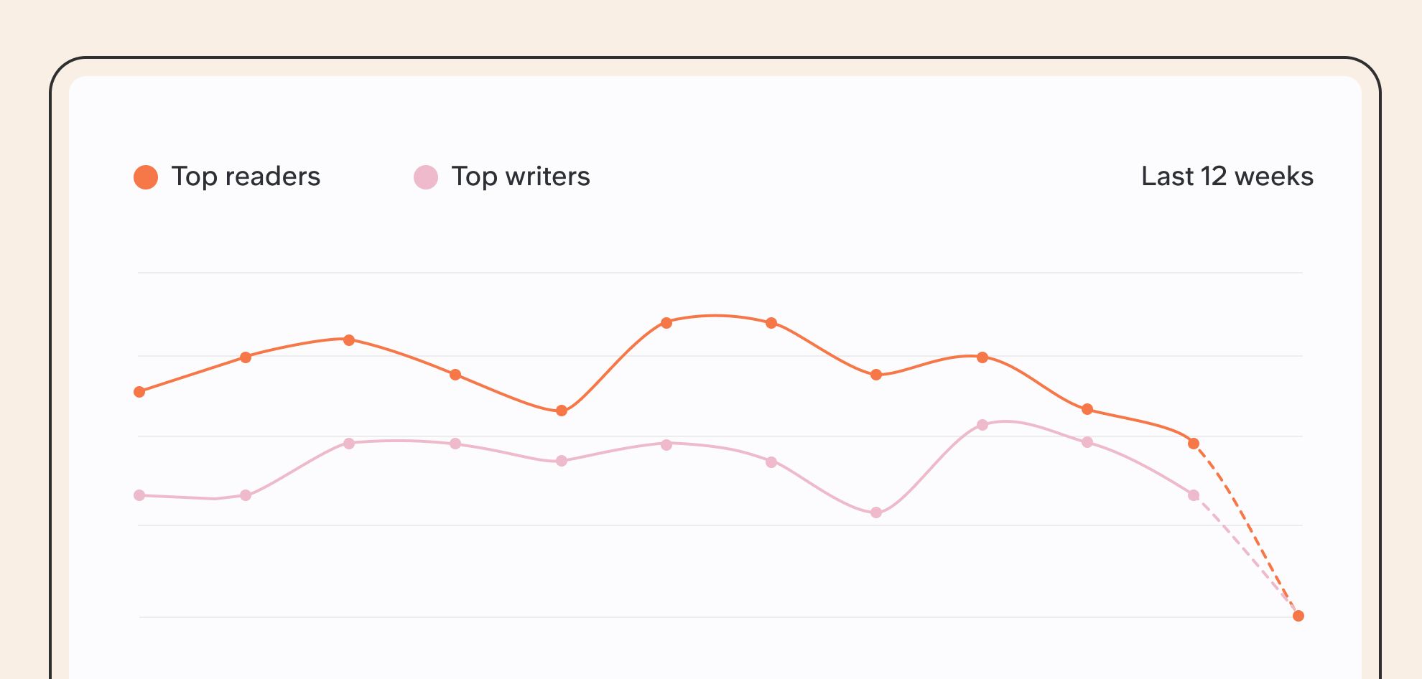This screenshot has height=679, width=1422.
Task: Click the lowest pink Top writers point
Action: point(876,512)
